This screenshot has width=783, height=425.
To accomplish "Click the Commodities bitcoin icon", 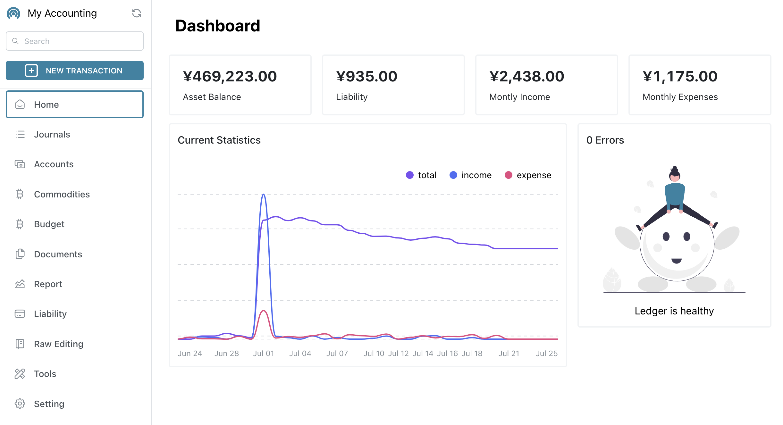I will (x=20, y=194).
